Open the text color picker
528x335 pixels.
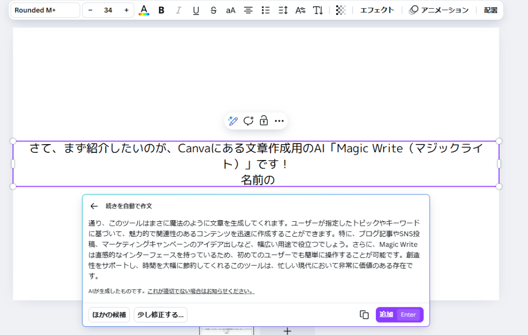(144, 10)
